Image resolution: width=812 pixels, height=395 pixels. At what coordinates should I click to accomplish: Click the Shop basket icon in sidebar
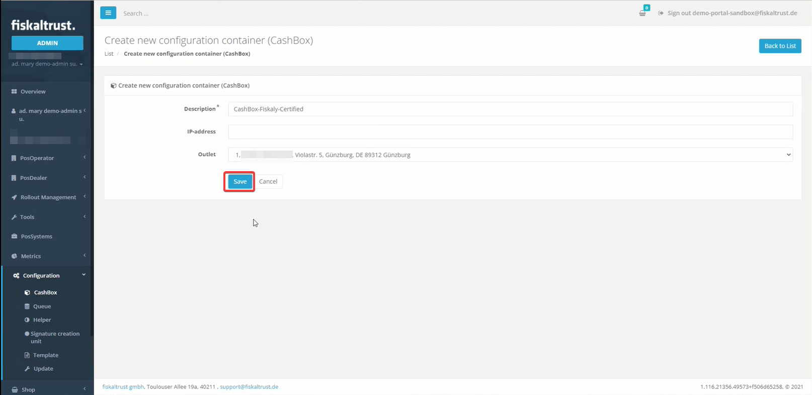(15, 389)
